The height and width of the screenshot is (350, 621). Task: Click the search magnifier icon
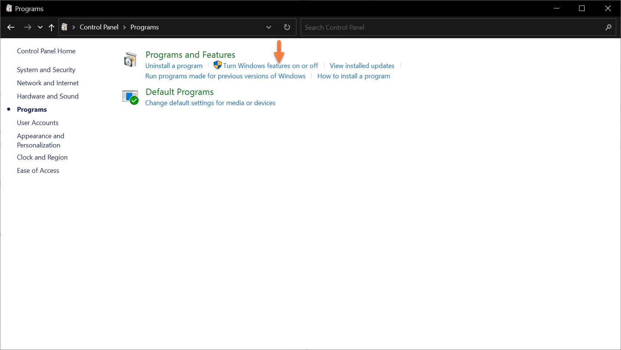click(608, 27)
